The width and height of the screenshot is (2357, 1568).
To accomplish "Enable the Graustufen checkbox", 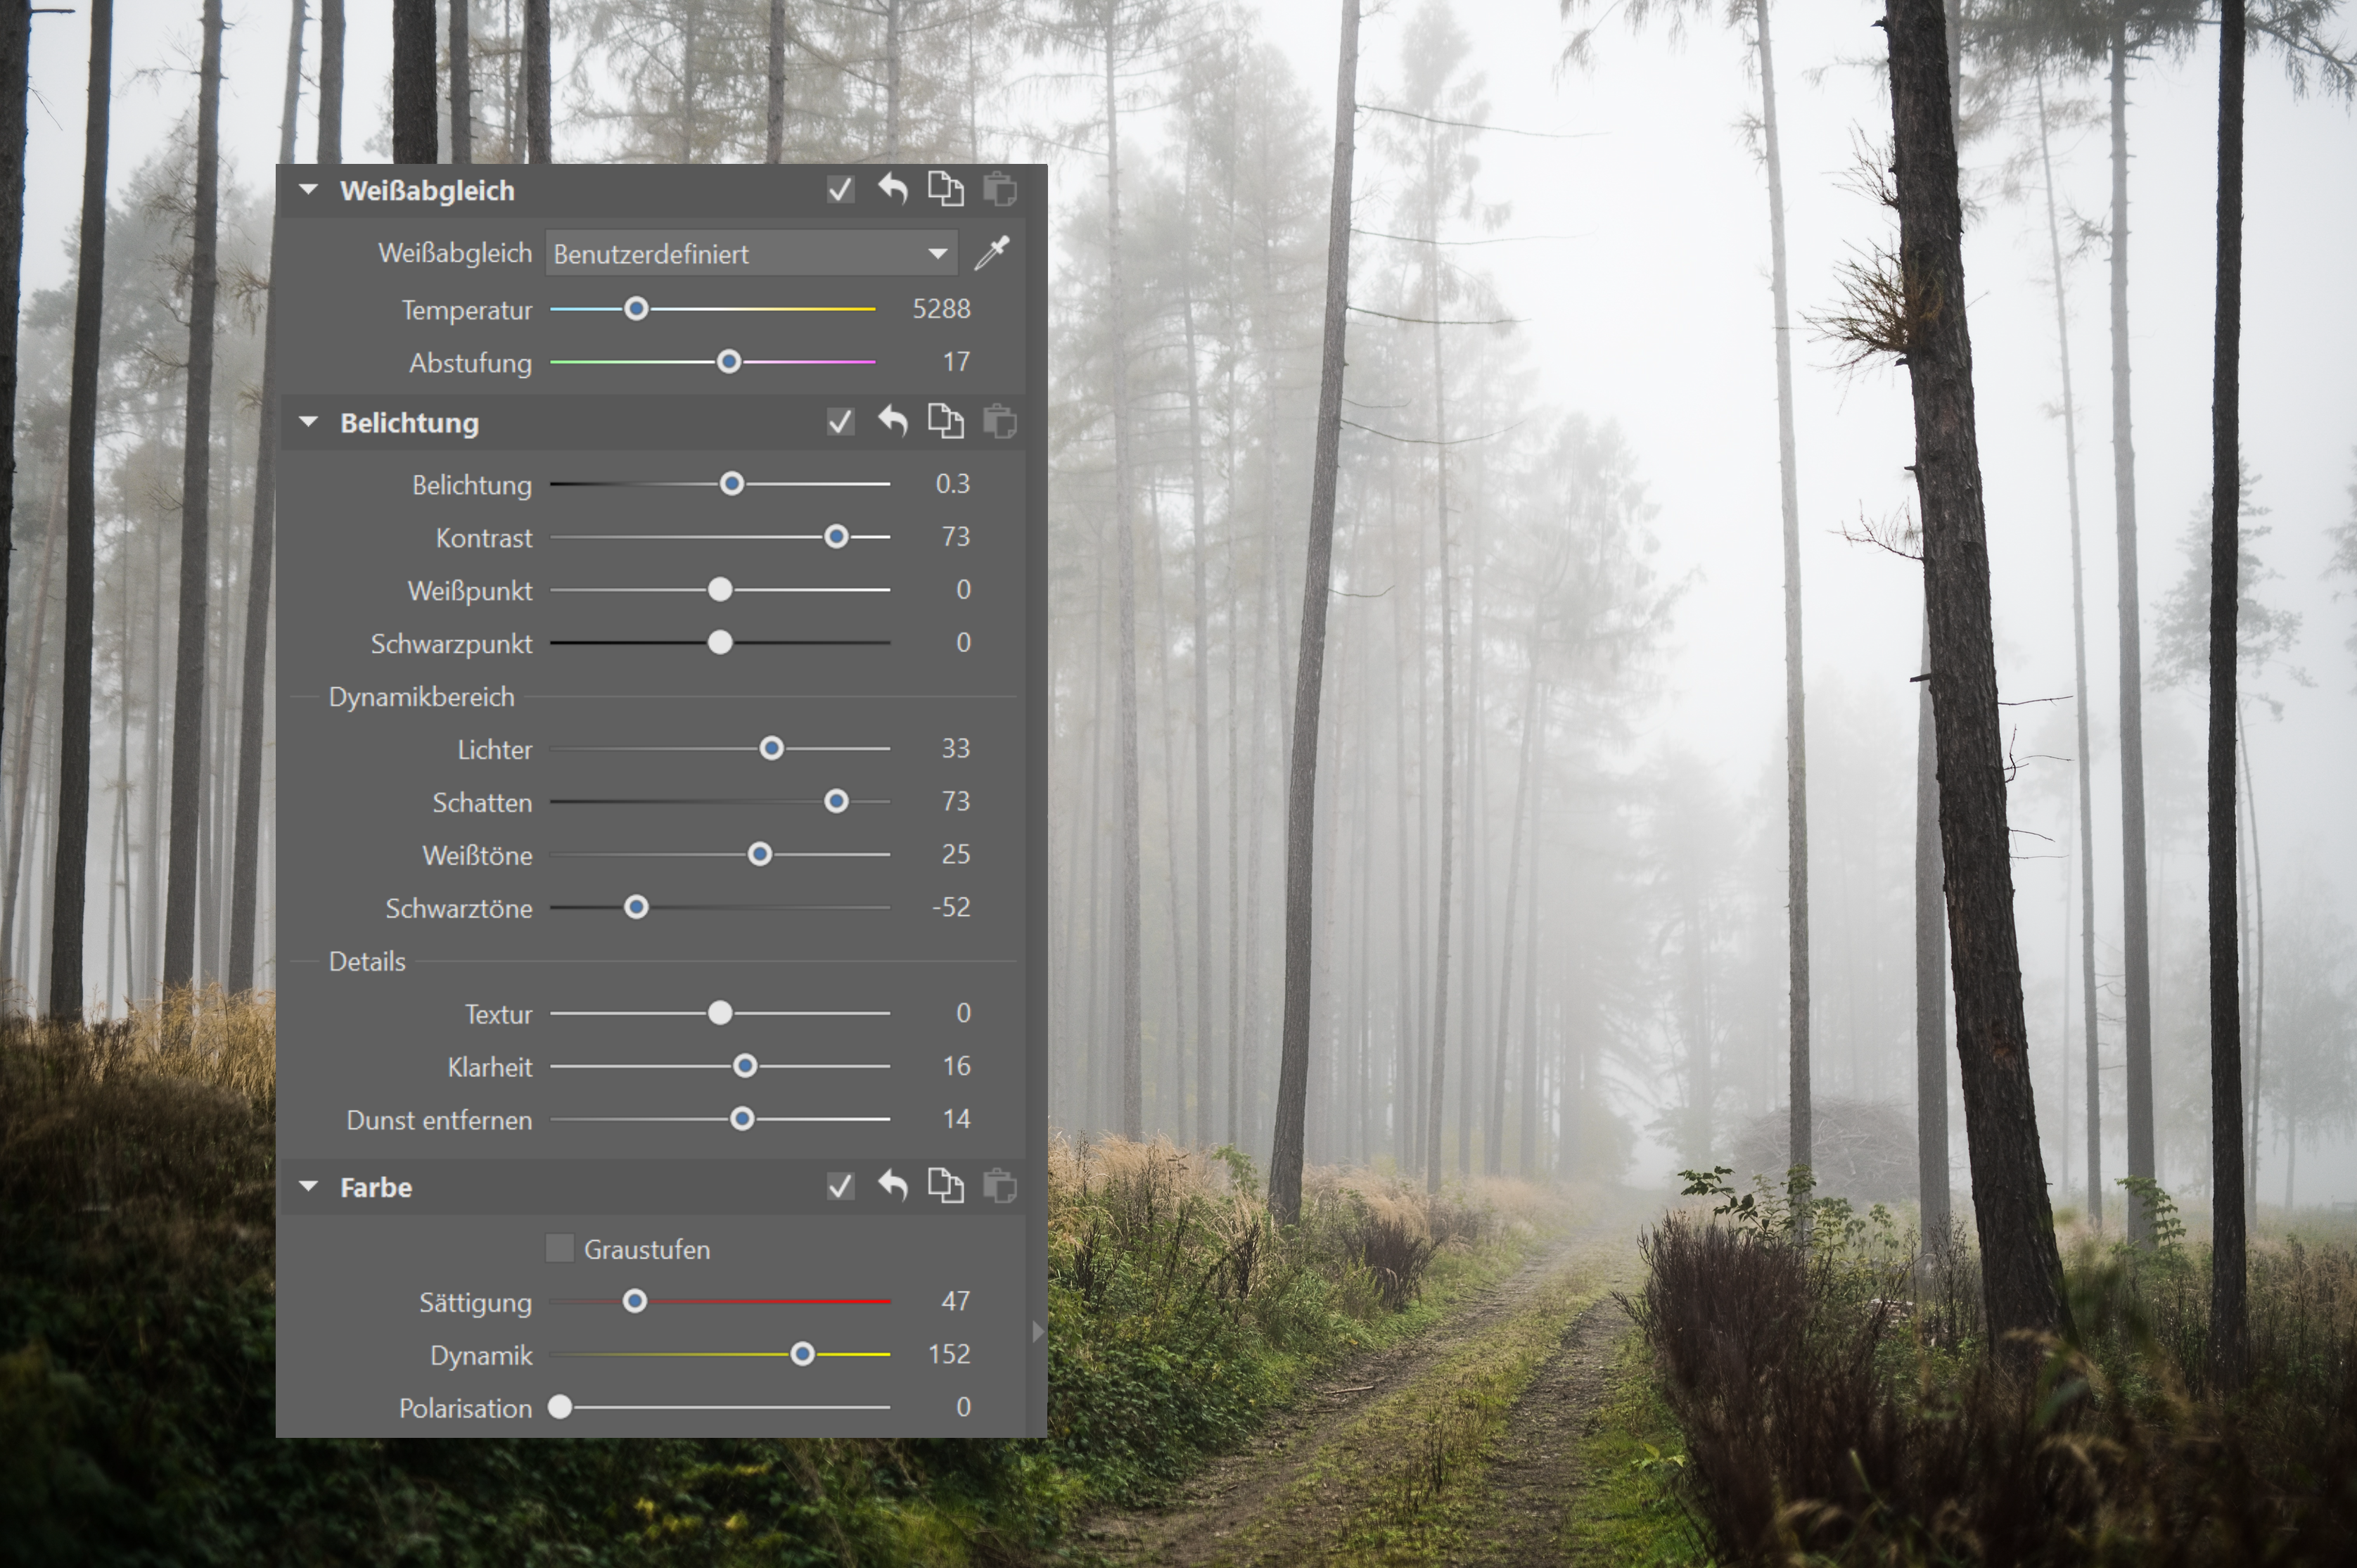I will point(560,1248).
